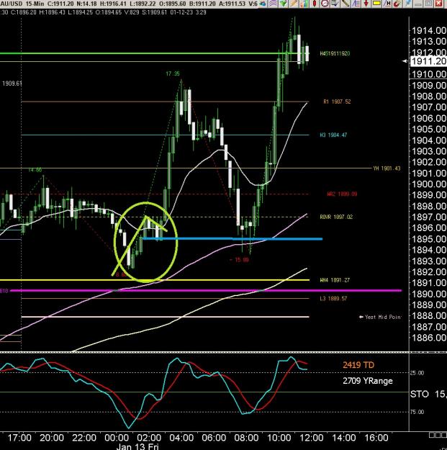Click the 10:00 time axis label
Screen dimensions: 447x450
(x=279, y=438)
